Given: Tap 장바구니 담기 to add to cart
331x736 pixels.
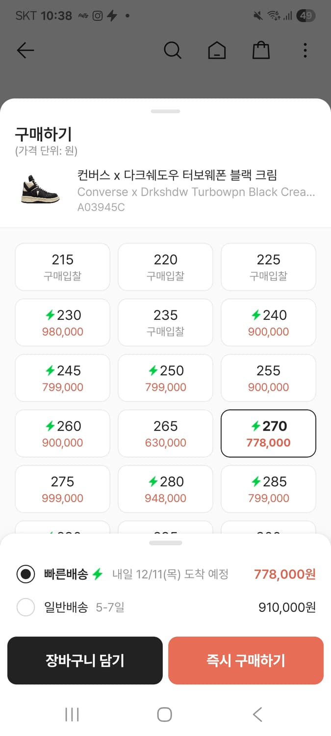Looking at the screenshot, I should pos(85,660).
